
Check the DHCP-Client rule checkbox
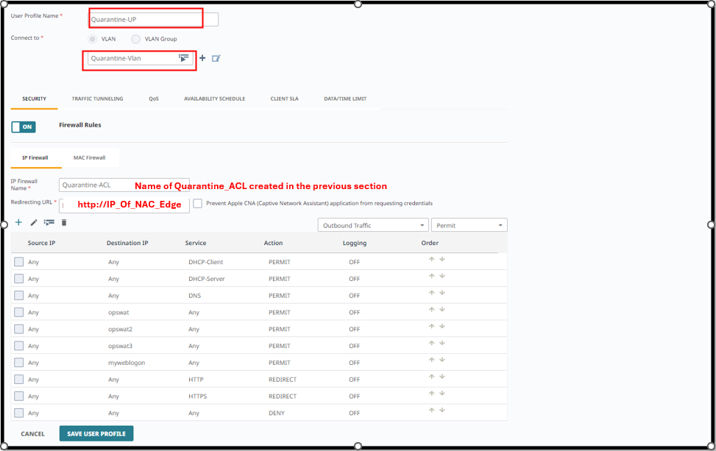tap(18, 262)
